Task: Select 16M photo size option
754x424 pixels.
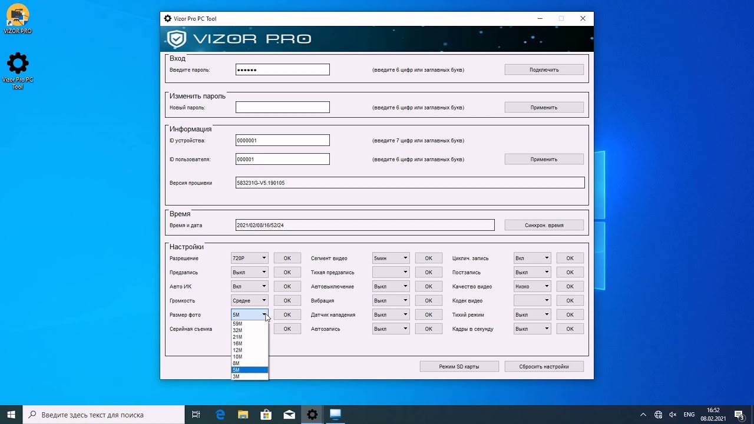Action: (x=250, y=343)
